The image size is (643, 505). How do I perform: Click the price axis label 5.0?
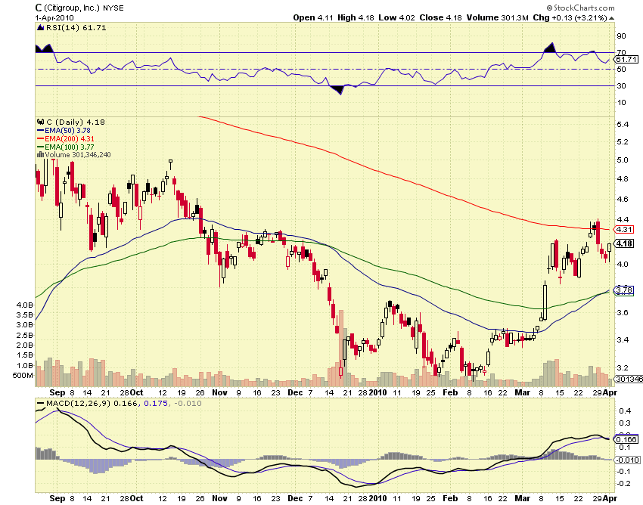click(x=622, y=160)
